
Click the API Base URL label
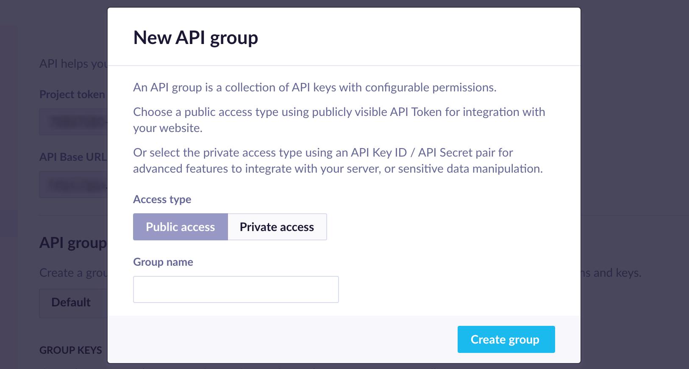pyautogui.click(x=73, y=157)
